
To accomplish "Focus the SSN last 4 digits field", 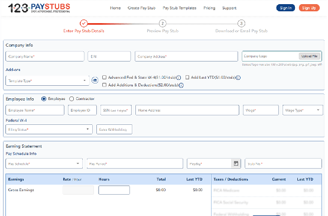I will (116, 110).
